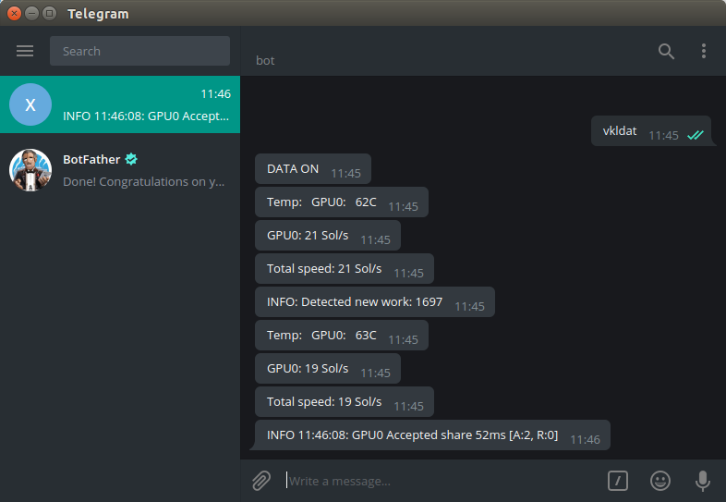Click the Write a message input box
This screenshot has width=726, height=502.
coord(434,481)
